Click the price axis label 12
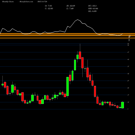The height and width of the screenshot is (135, 135). 128,102
